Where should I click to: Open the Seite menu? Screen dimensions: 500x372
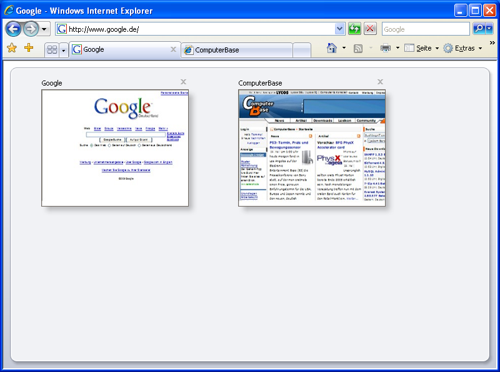pos(421,48)
